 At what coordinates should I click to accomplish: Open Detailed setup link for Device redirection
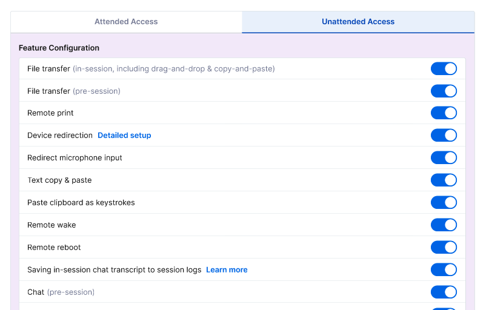124,136
